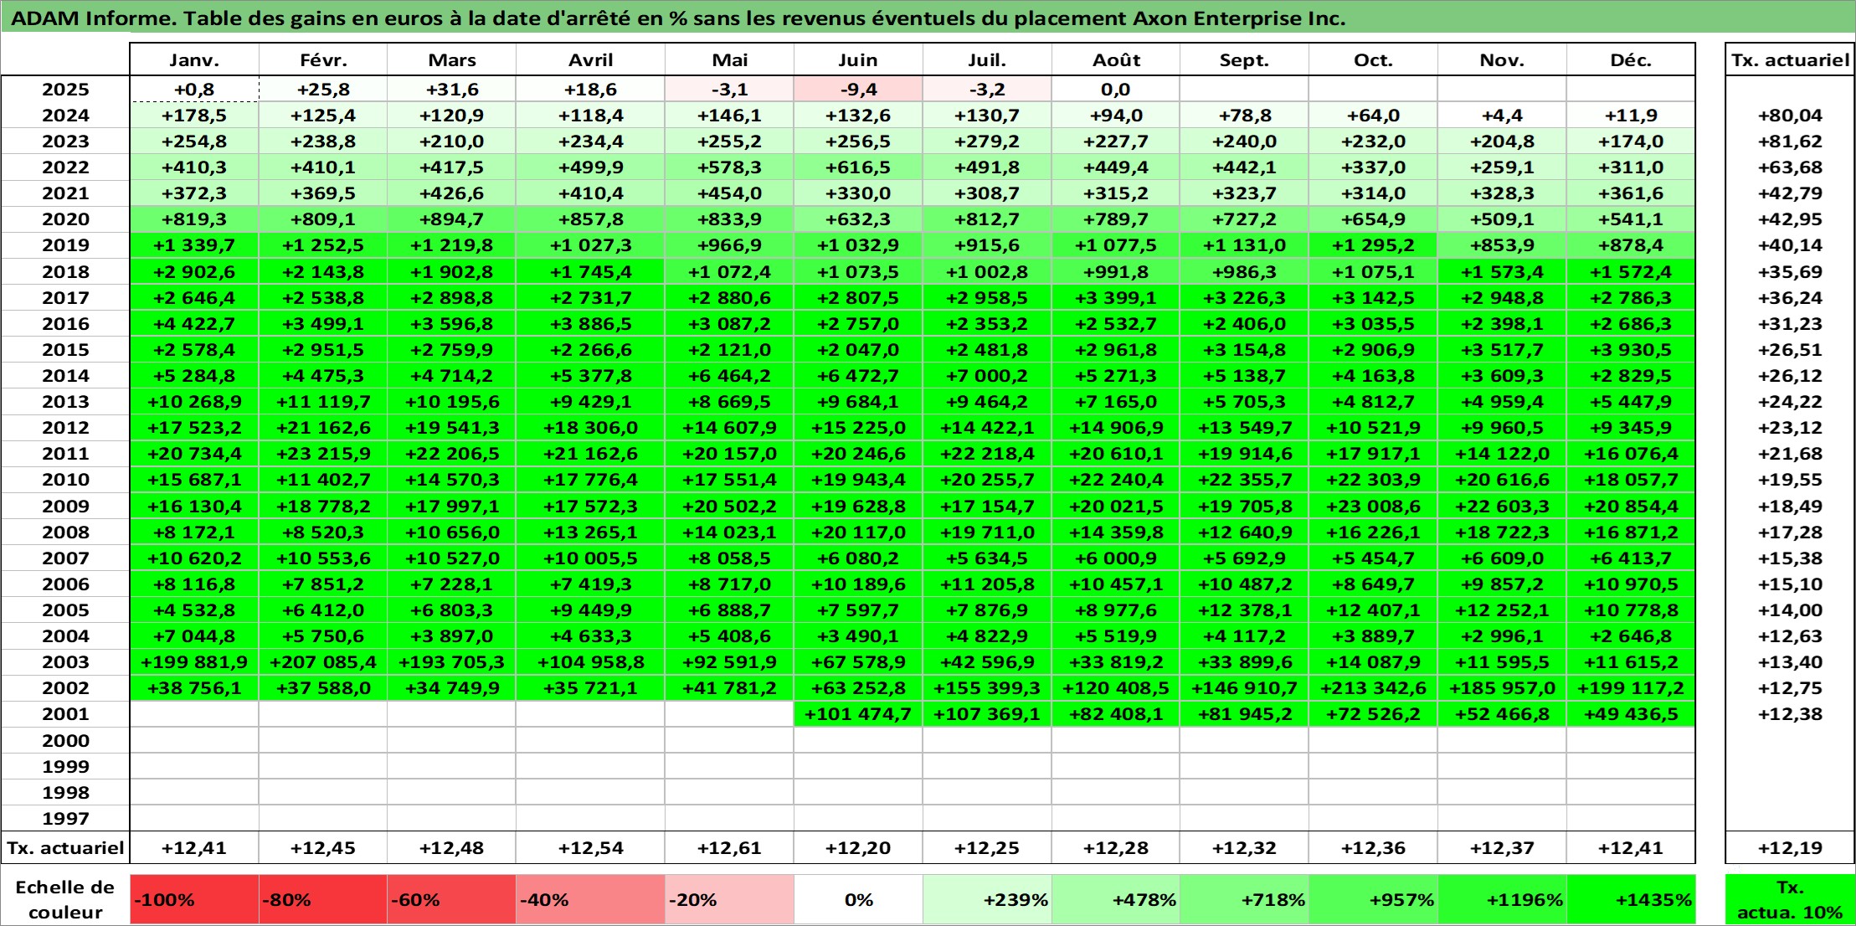Select the 'Déc.' column header

click(x=1631, y=60)
